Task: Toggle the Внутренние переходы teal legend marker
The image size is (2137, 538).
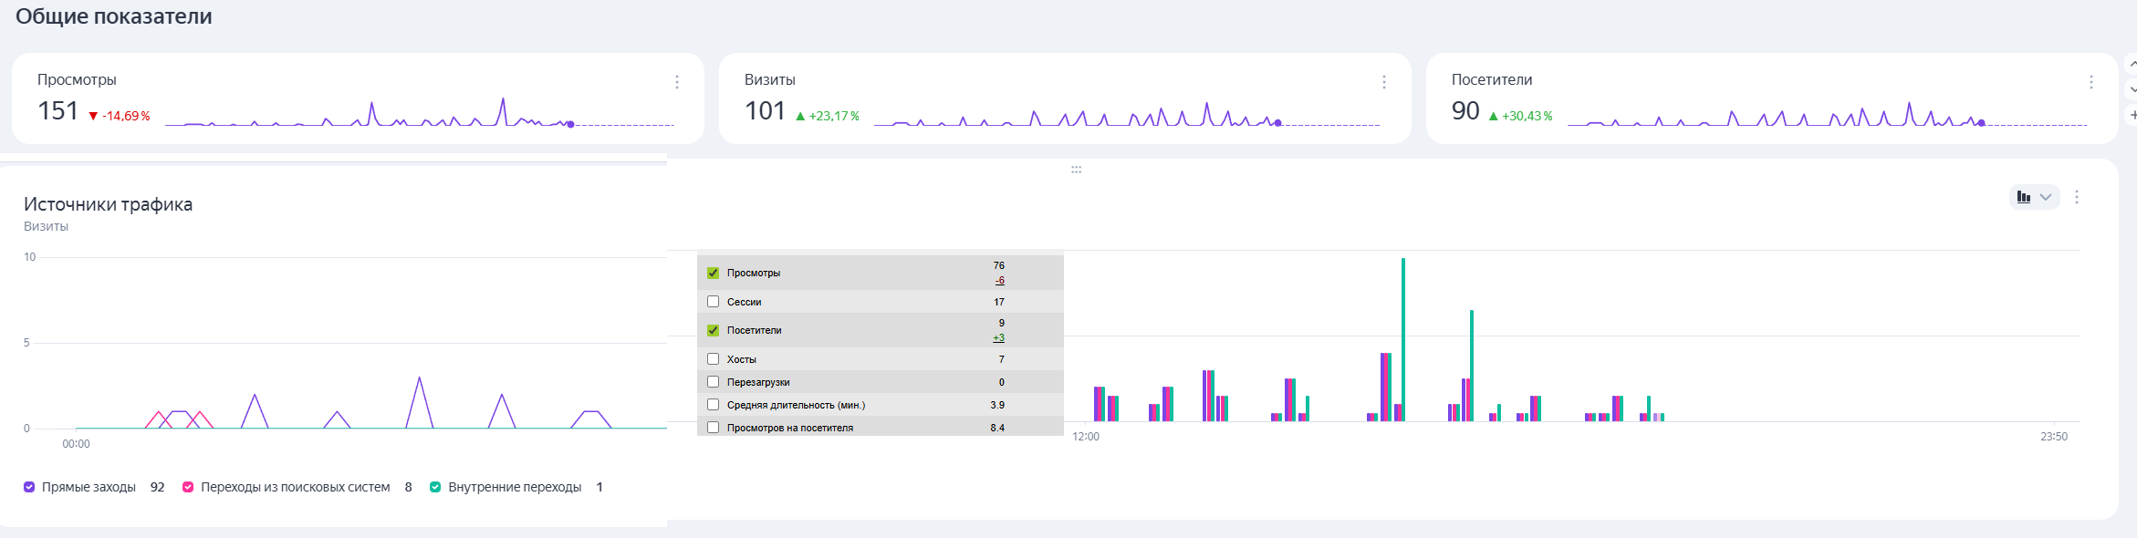Action: [435, 487]
